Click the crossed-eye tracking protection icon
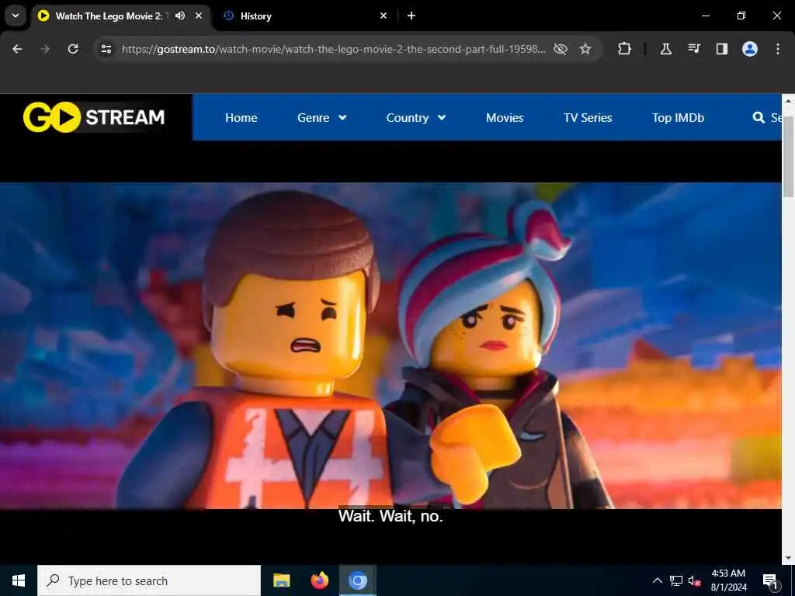 tap(561, 49)
